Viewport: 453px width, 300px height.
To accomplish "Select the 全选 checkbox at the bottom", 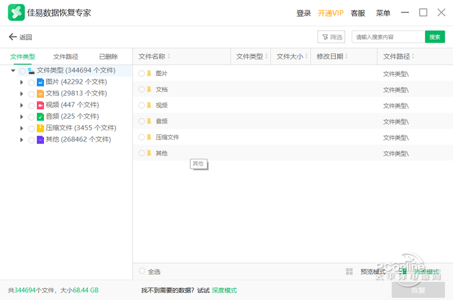I will [142, 272].
